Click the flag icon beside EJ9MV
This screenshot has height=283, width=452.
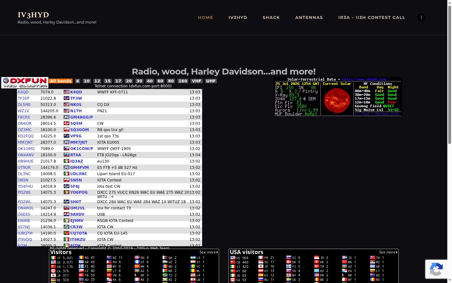pyautogui.click(x=66, y=221)
